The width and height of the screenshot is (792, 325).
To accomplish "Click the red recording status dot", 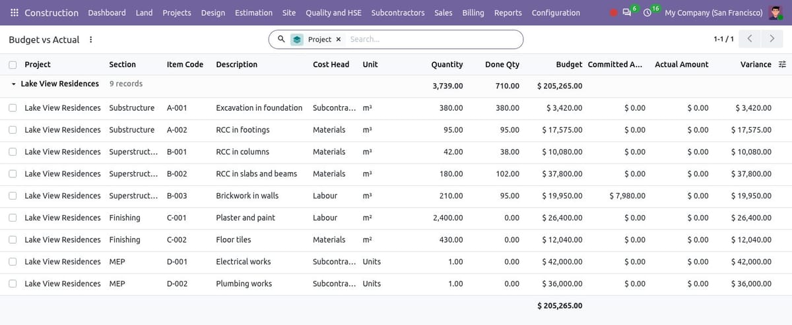I will (613, 13).
